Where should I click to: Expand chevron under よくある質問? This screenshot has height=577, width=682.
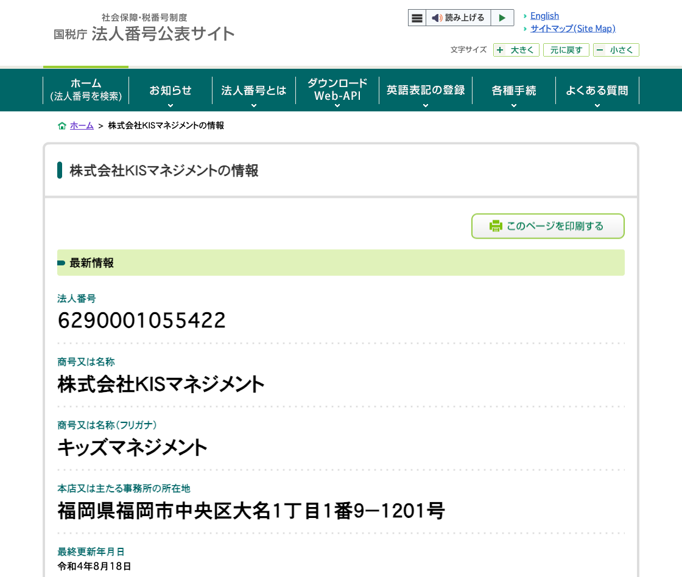597,105
